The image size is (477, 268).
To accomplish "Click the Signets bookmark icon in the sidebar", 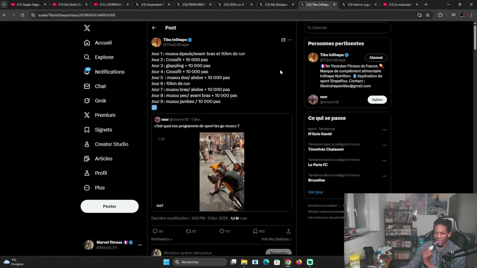I will (x=87, y=130).
